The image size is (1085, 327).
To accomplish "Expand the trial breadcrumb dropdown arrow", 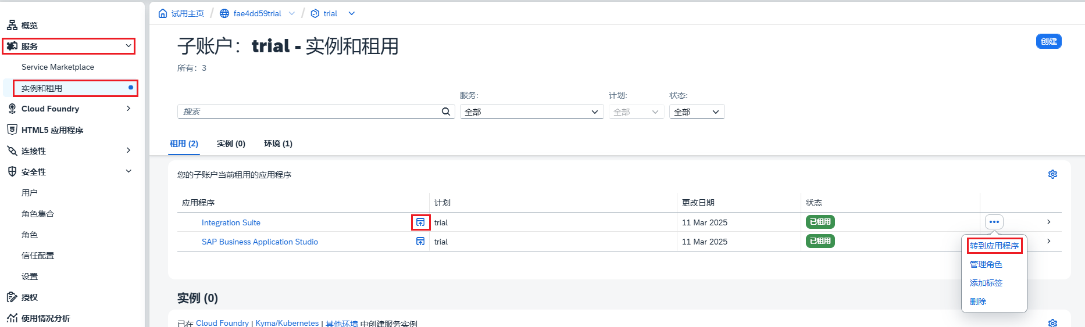I will pyautogui.click(x=352, y=13).
